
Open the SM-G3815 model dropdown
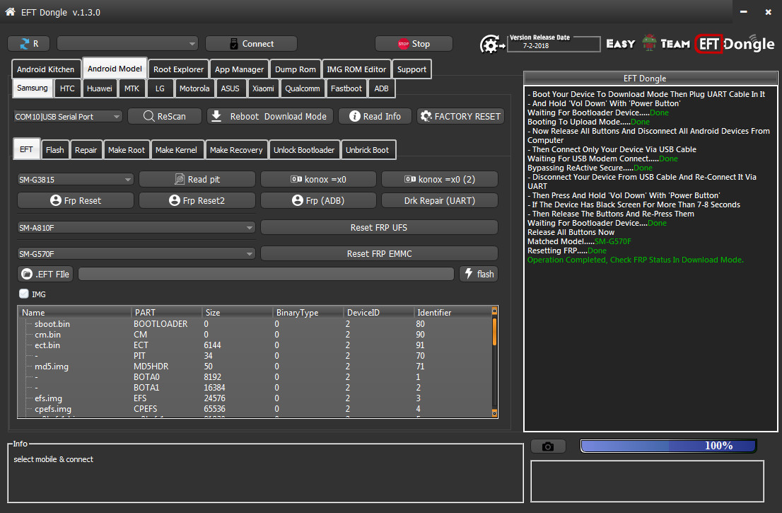(76, 179)
